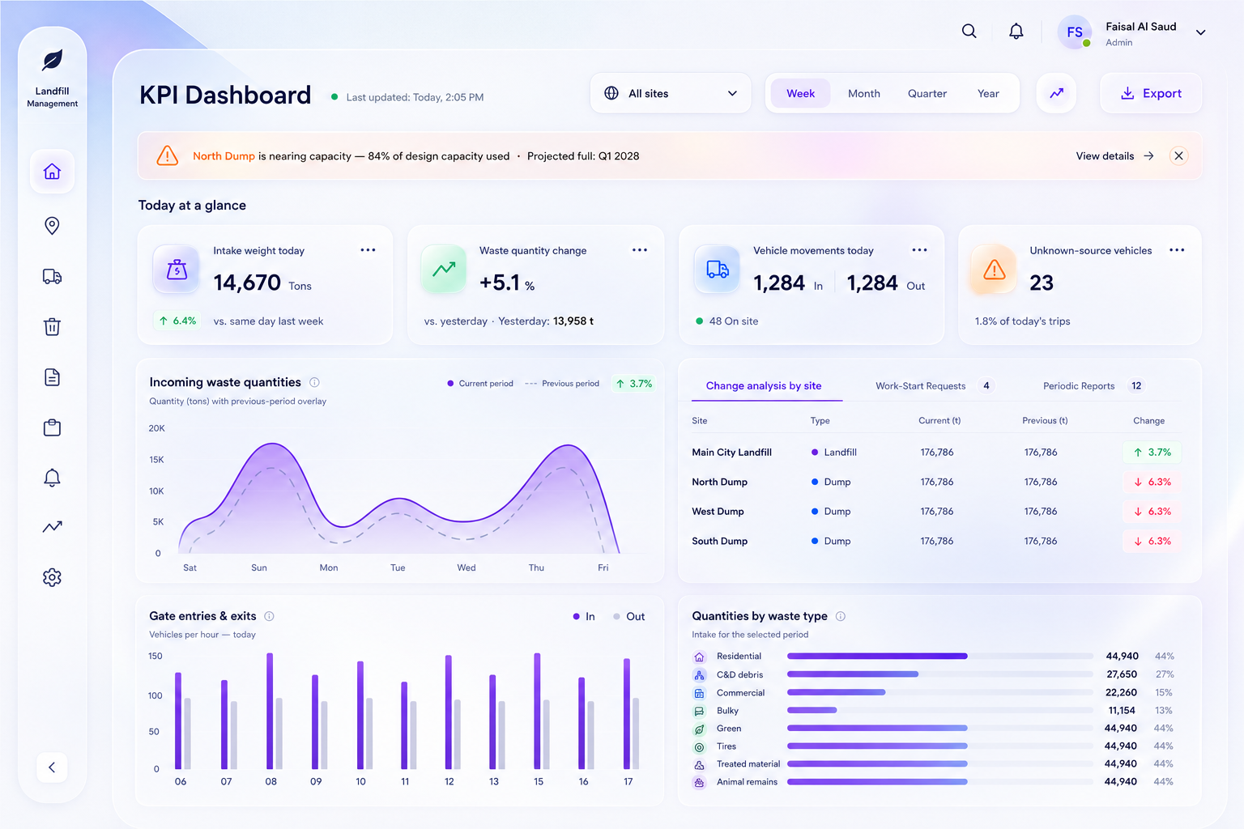Open the Home dashboard sidebar icon
The height and width of the screenshot is (829, 1244).
tap(52, 172)
